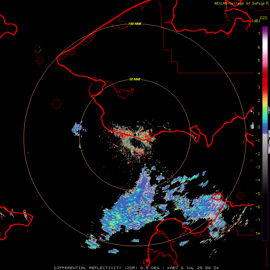Image resolution: width=270 pixels, height=270 pixels.
Task: Click the -5 tick label on the color scale
Action: tap(258, 193)
